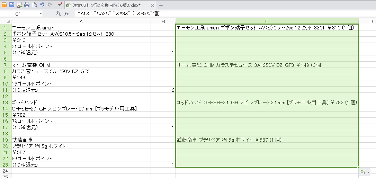Select column B header
Screen dimensions: 376x178
click(163, 21)
